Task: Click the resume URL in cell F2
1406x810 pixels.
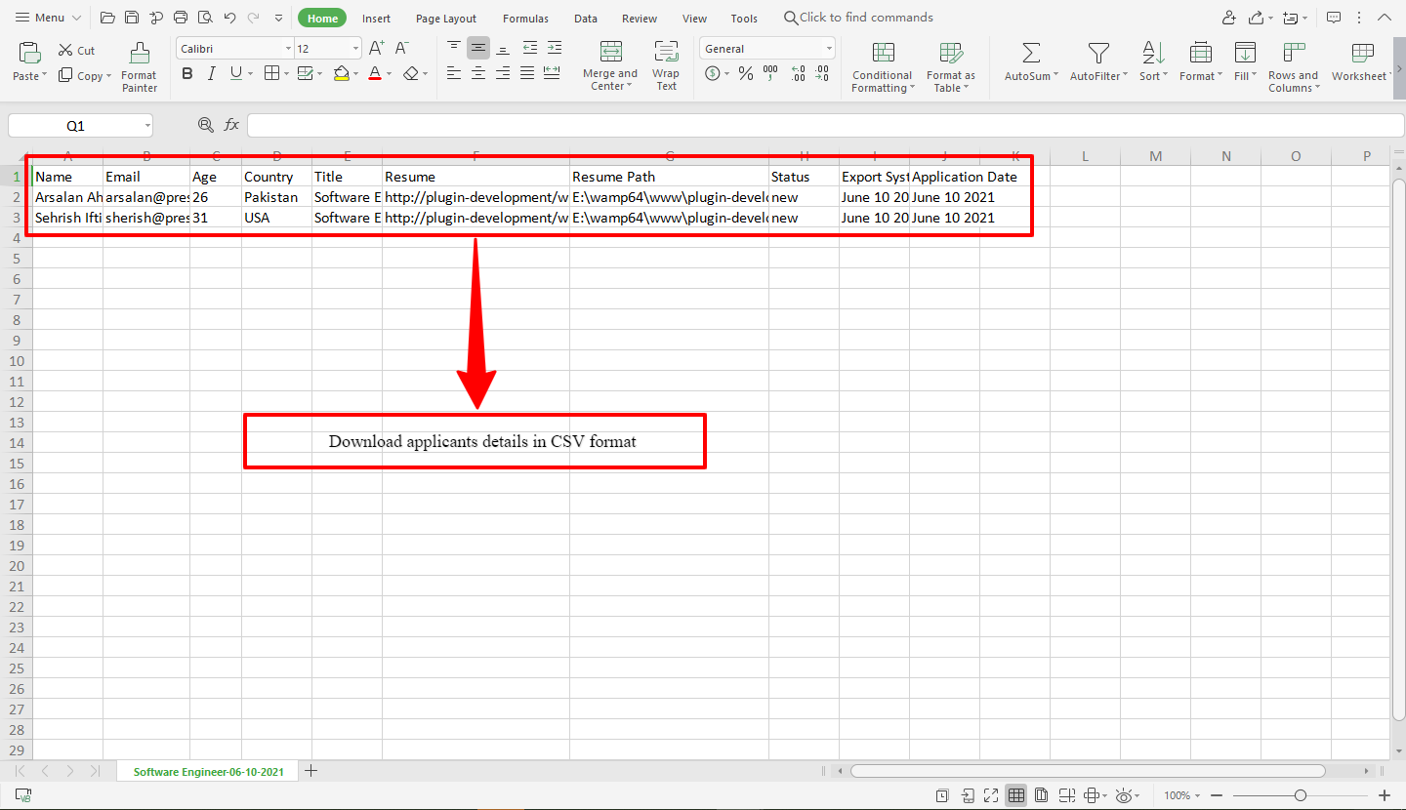Action: coord(476,196)
